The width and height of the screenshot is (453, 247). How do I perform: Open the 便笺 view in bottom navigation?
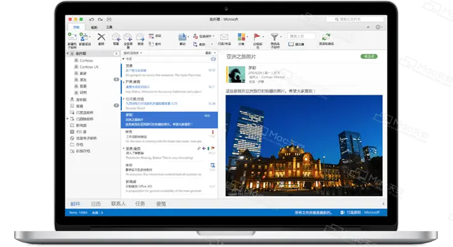coord(161,204)
